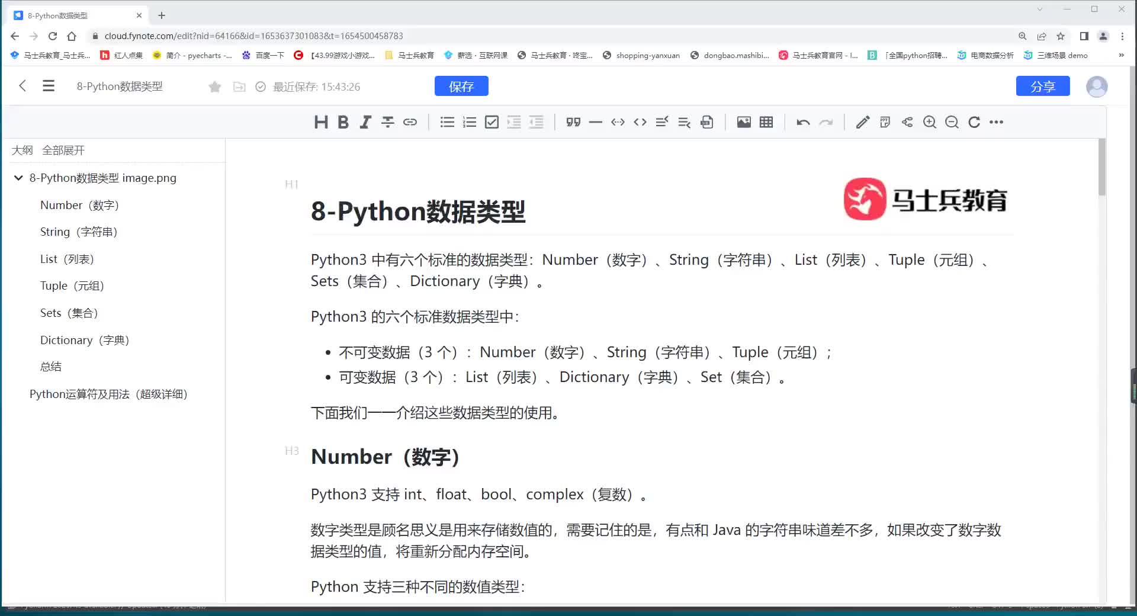Select the 8-Python数据类型 browser tab
This screenshot has height=616, width=1137.
point(78,15)
